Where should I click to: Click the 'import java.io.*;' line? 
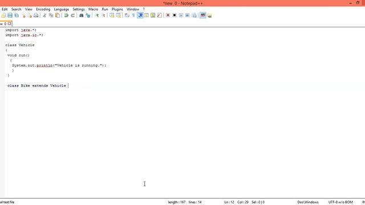click(24, 35)
